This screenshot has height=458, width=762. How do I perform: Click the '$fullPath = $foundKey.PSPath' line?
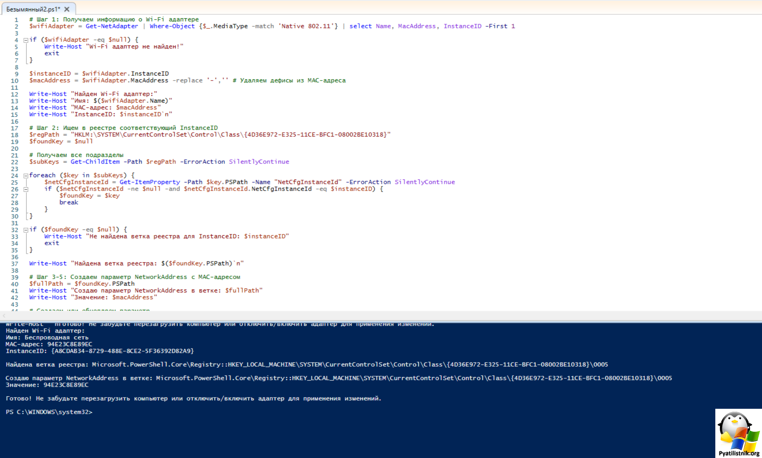(82, 283)
